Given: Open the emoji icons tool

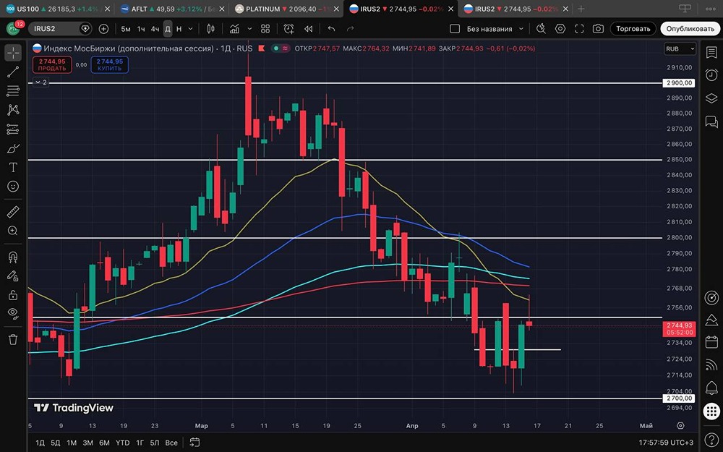Looking at the screenshot, I should [x=13, y=186].
